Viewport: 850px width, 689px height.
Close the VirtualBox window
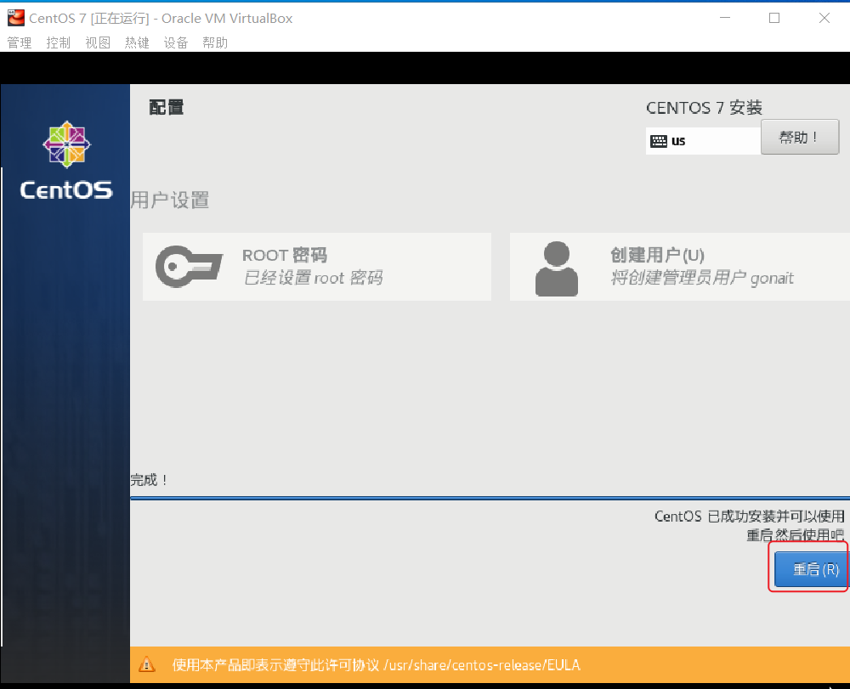point(824,18)
